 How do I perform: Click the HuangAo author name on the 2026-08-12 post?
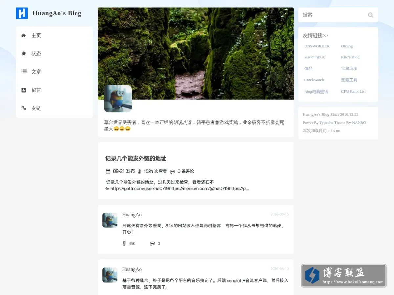(x=132, y=269)
